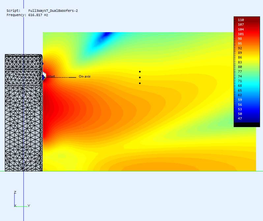
Task: Select the lowest black observation point
Action: coord(140,83)
